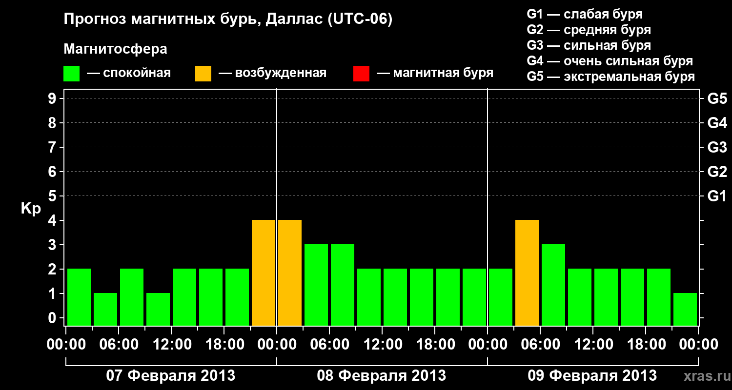Click the '12:00' time label above 08 Февраля
This screenshot has width=732, height=390.
[x=382, y=345]
